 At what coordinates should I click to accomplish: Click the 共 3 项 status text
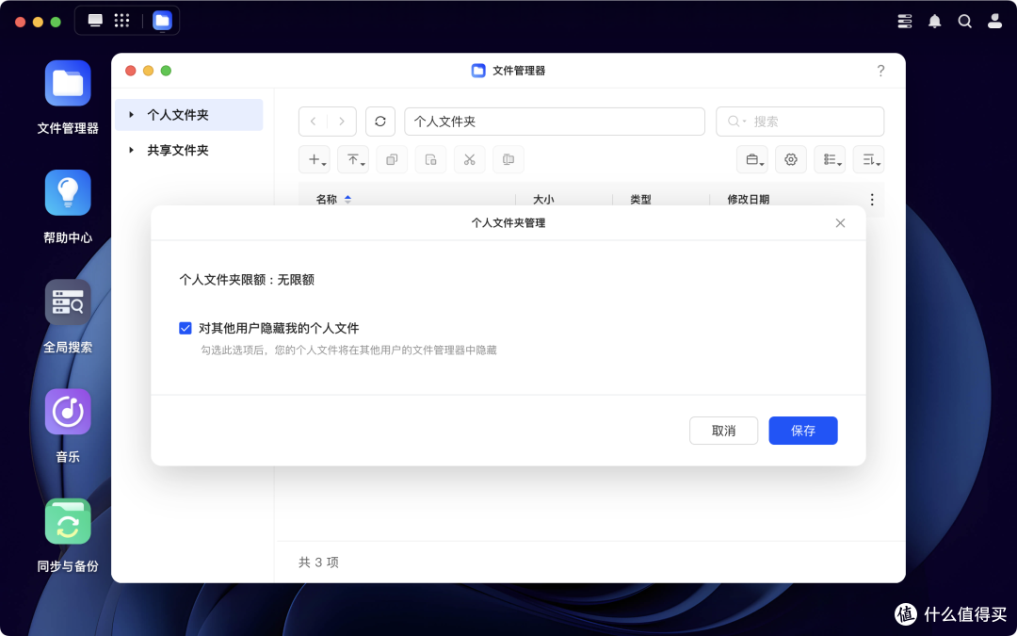click(x=318, y=562)
